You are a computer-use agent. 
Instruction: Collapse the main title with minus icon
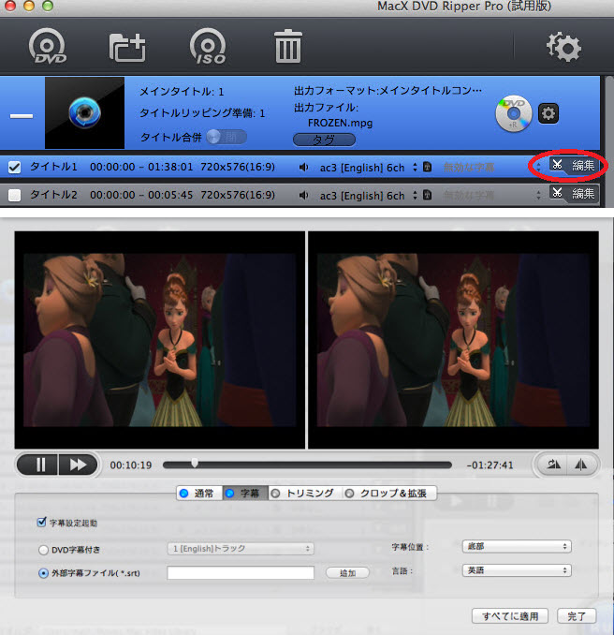(22, 116)
